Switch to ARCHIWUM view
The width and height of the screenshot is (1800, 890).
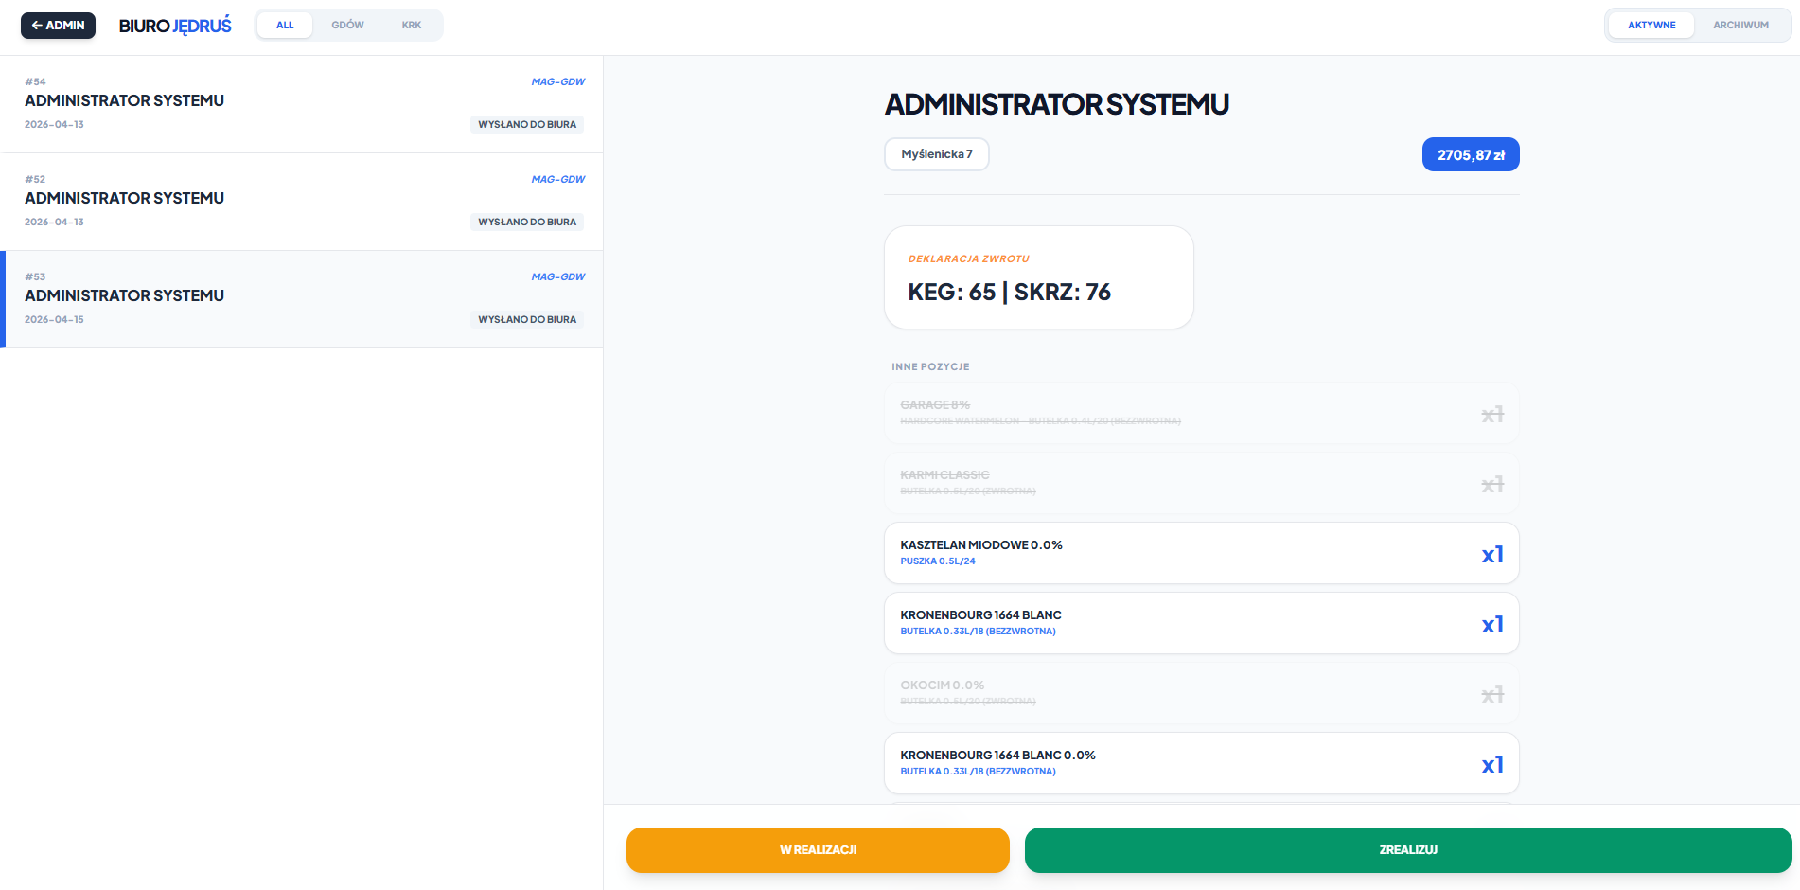click(x=1739, y=26)
